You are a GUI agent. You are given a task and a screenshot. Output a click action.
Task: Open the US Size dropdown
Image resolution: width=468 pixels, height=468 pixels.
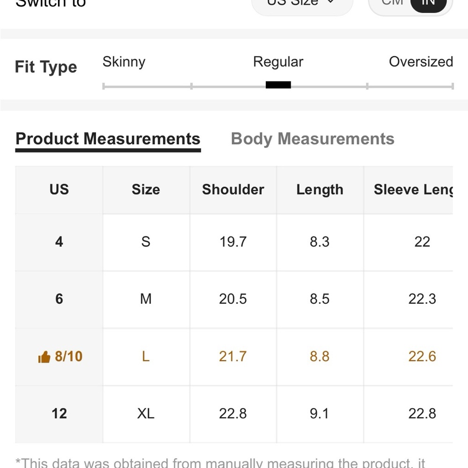tap(302, 5)
